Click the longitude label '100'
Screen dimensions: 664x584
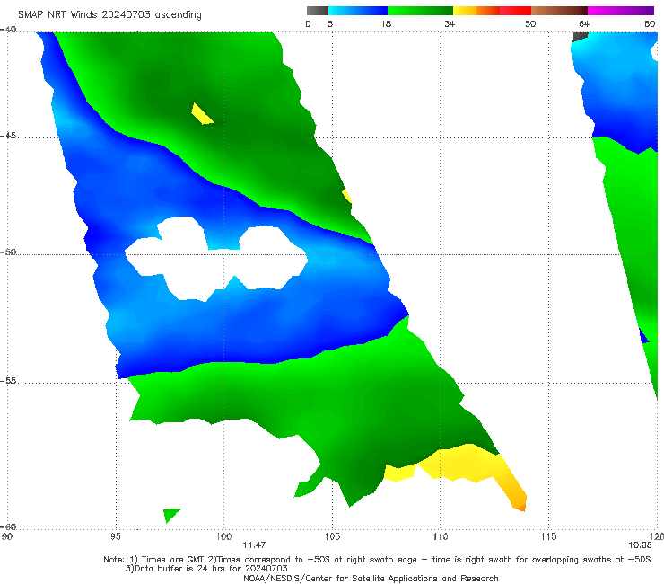(x=223, y=536)
